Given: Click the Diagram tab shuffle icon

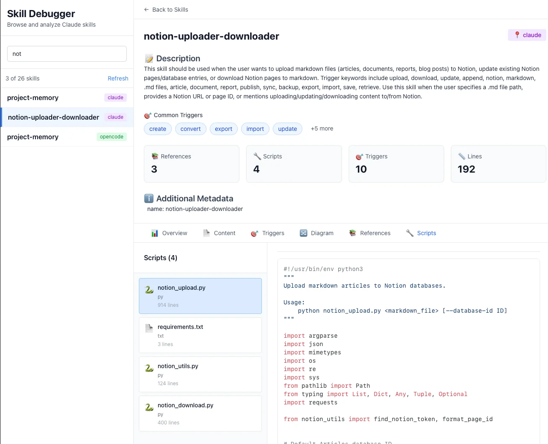Looking at the screenshot, I should point(304,233).
